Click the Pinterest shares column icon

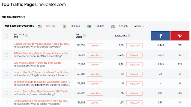(180, 36)
